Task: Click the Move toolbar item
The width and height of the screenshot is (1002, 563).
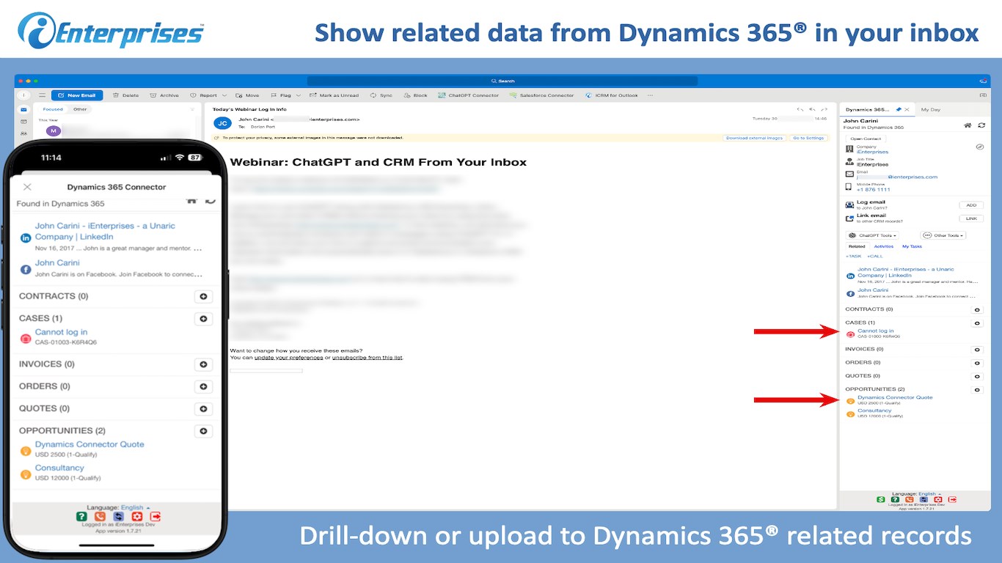Action: coord(248,95)
